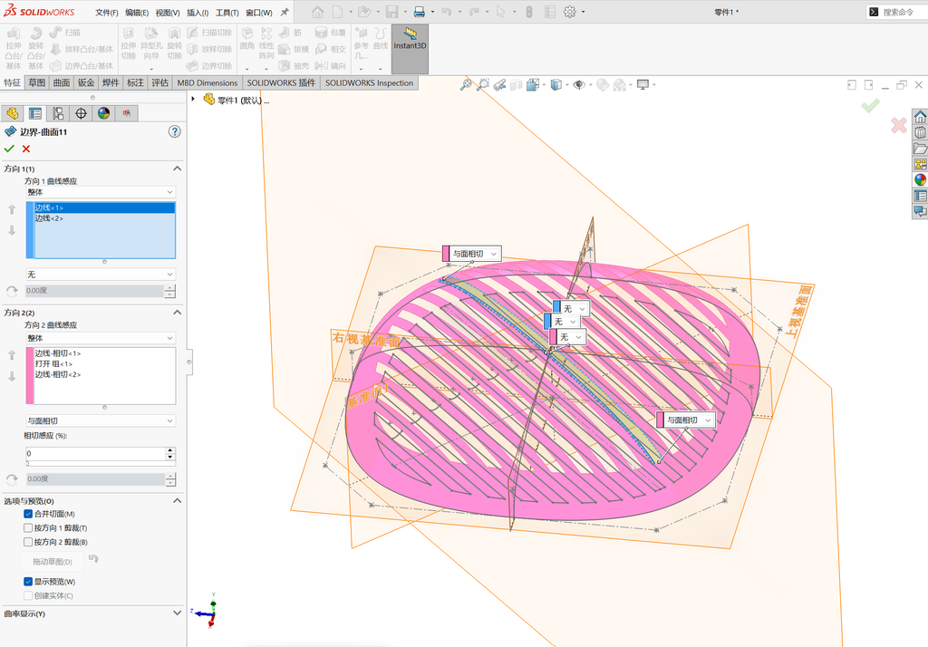Collapse the 方向 2(2) section
This screenshot has height=647, width=928.
point(177,313)
